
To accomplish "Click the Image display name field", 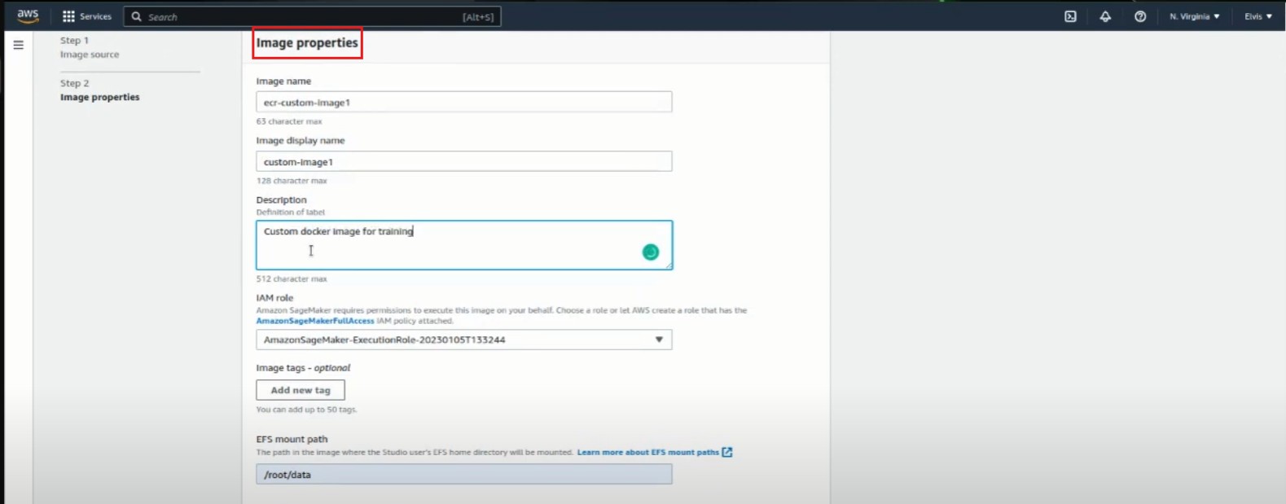I will click(x=463, y=161).
